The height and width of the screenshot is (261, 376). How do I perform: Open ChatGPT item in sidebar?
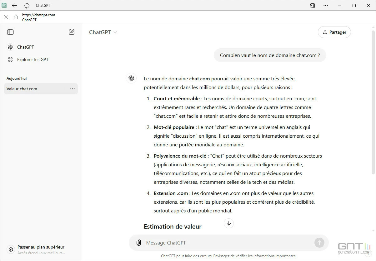(25, 47)
